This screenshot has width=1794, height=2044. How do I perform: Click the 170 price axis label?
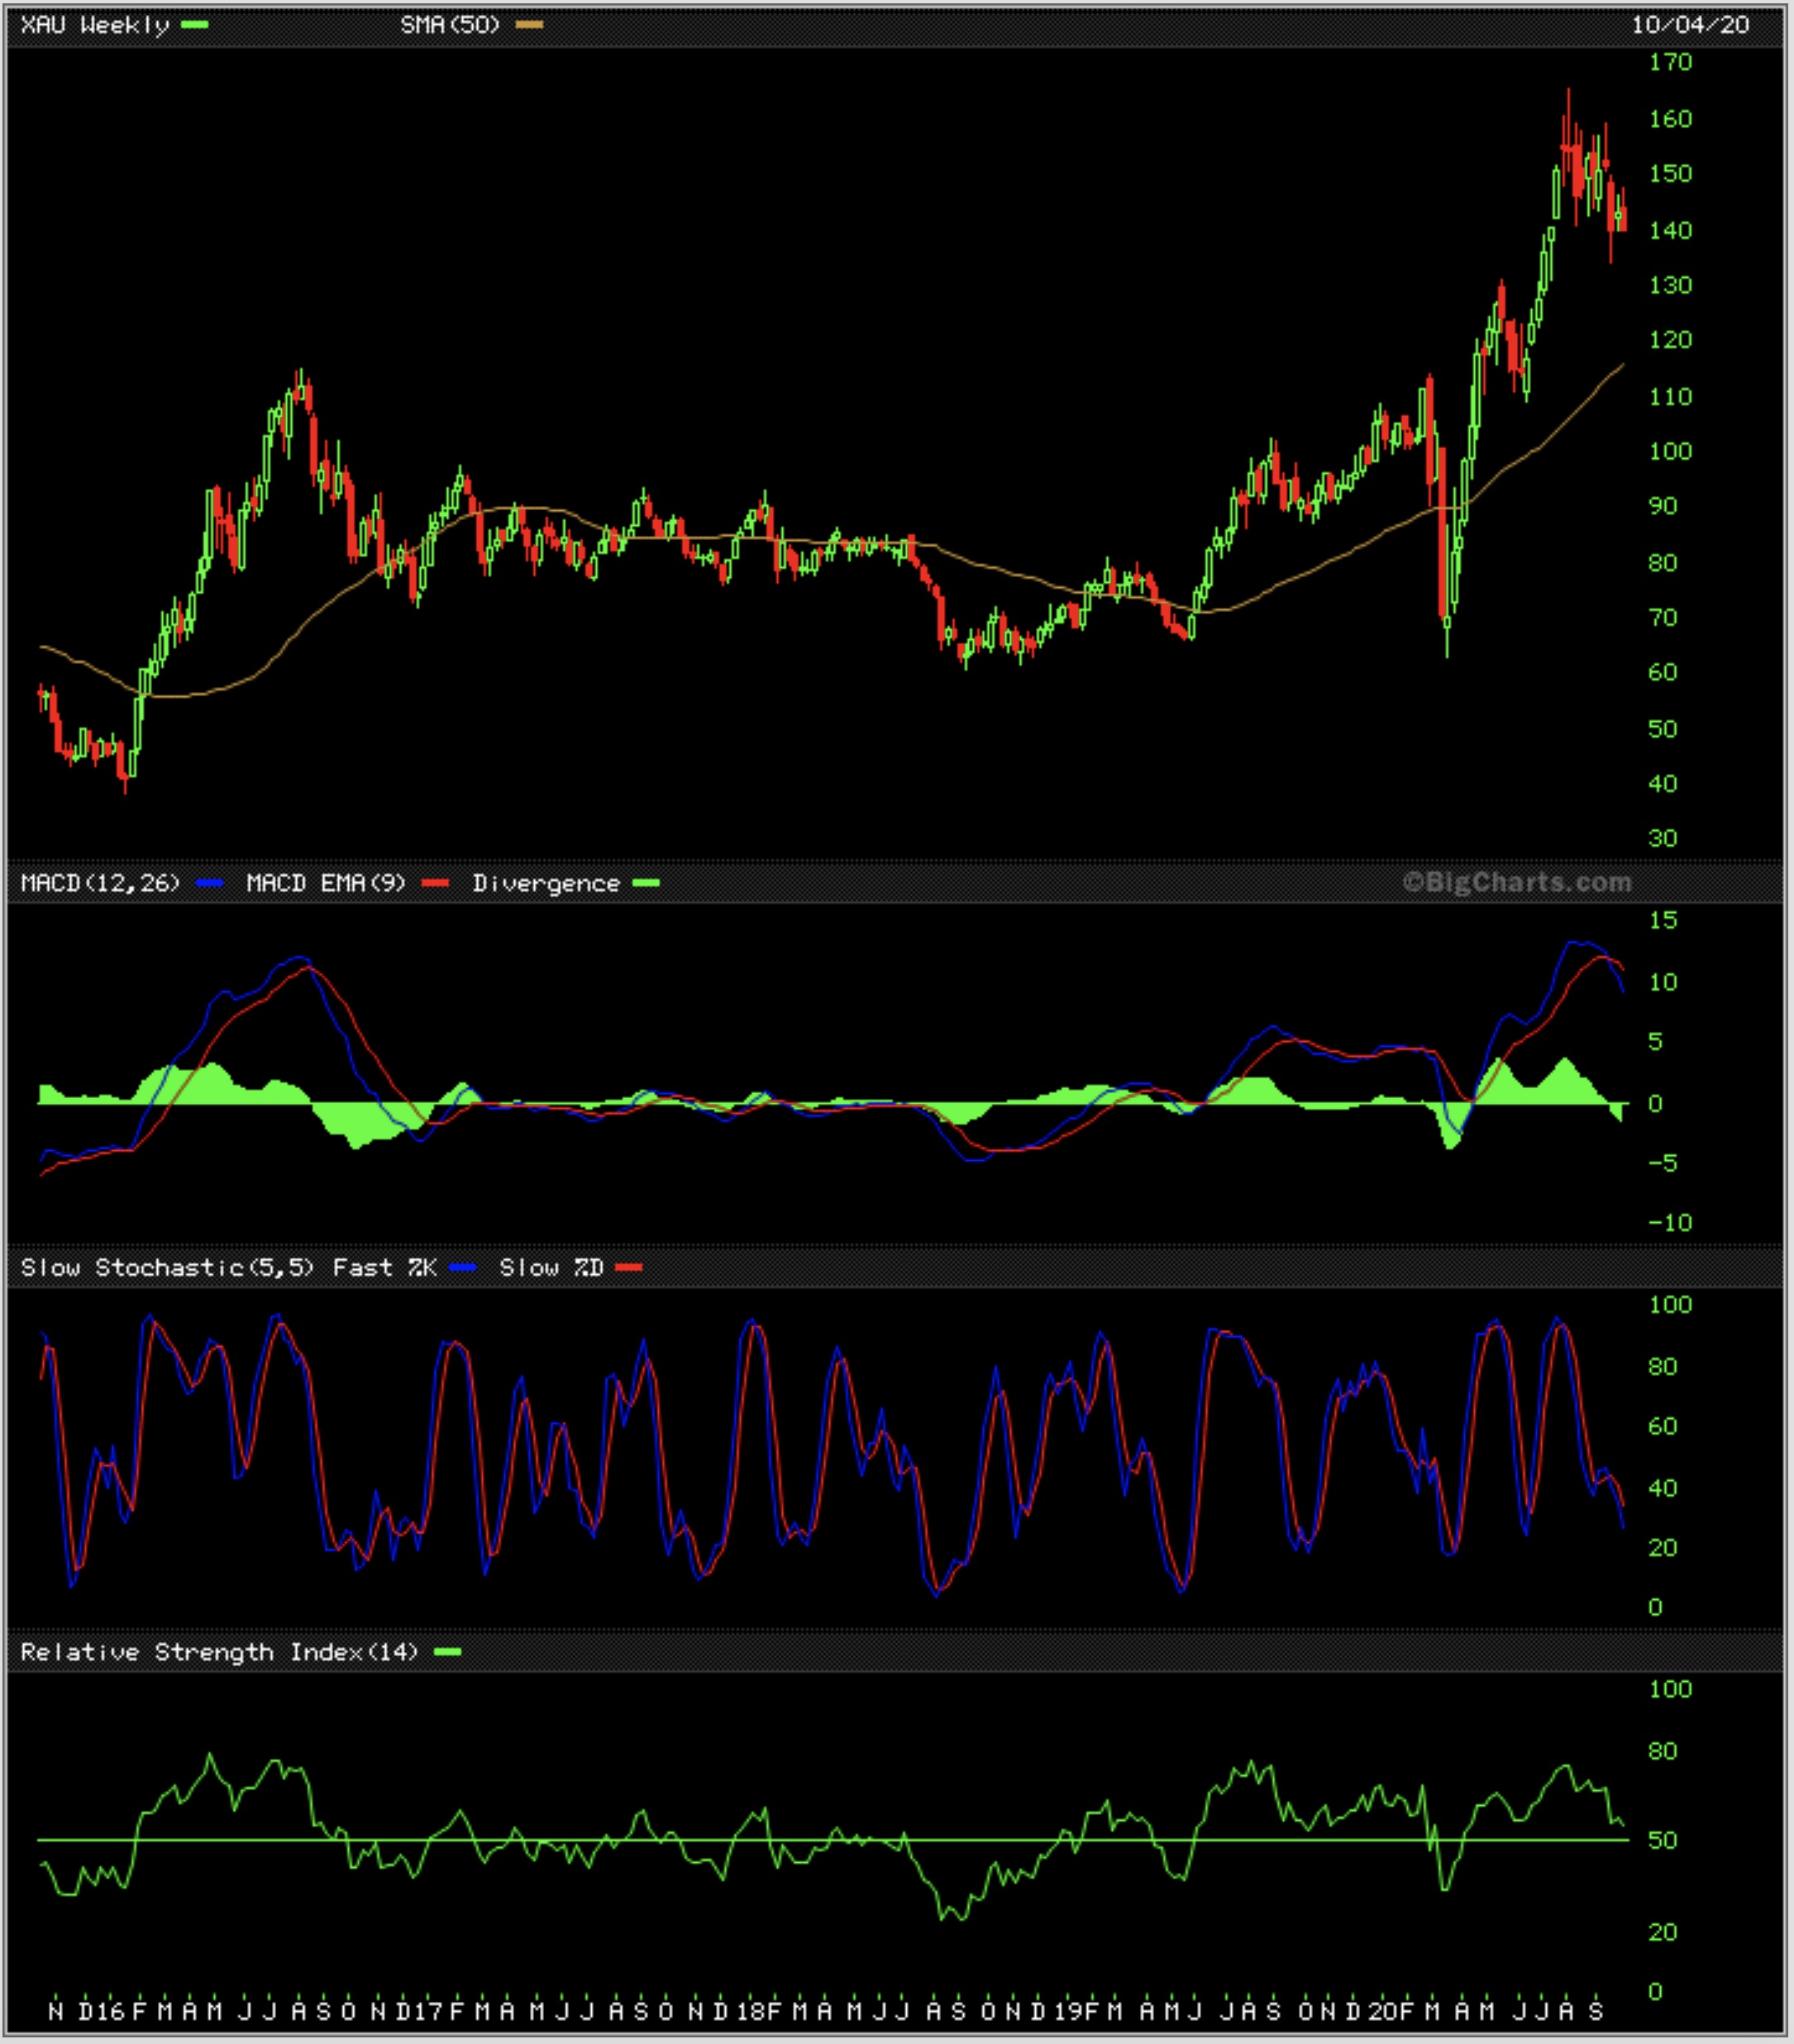1669,62
